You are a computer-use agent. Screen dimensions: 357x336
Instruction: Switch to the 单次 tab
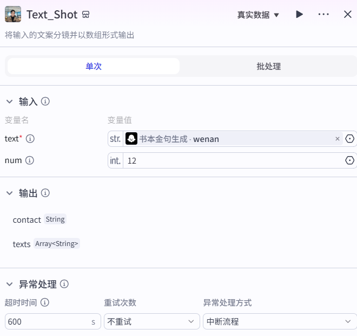click(x=94, y=66)
